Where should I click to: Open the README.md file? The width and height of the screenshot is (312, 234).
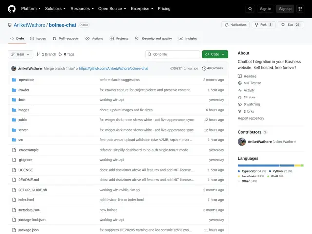coord(28,180)
